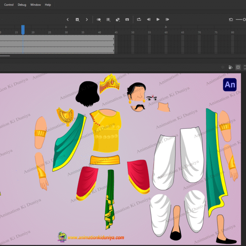Image resolution: width=246 pixels, height=246 pixels.
Task: Select the upper left white pant leg
Action: pyautogui.click(x=164, y=162)
